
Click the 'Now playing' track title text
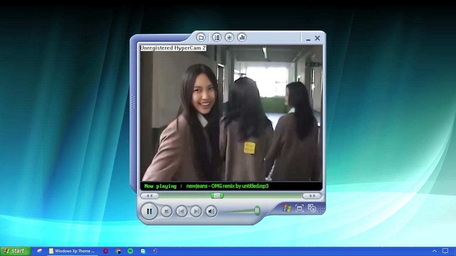tap(227, 186)
